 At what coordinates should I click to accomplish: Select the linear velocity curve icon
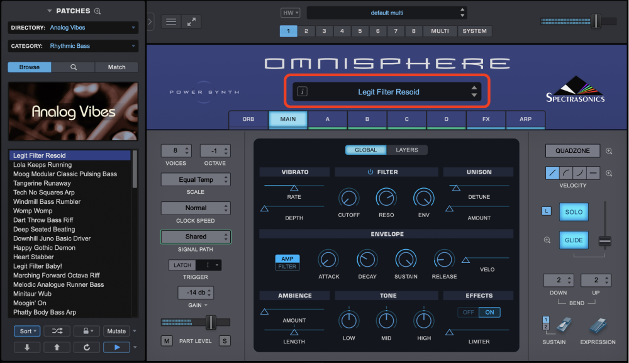552,173
